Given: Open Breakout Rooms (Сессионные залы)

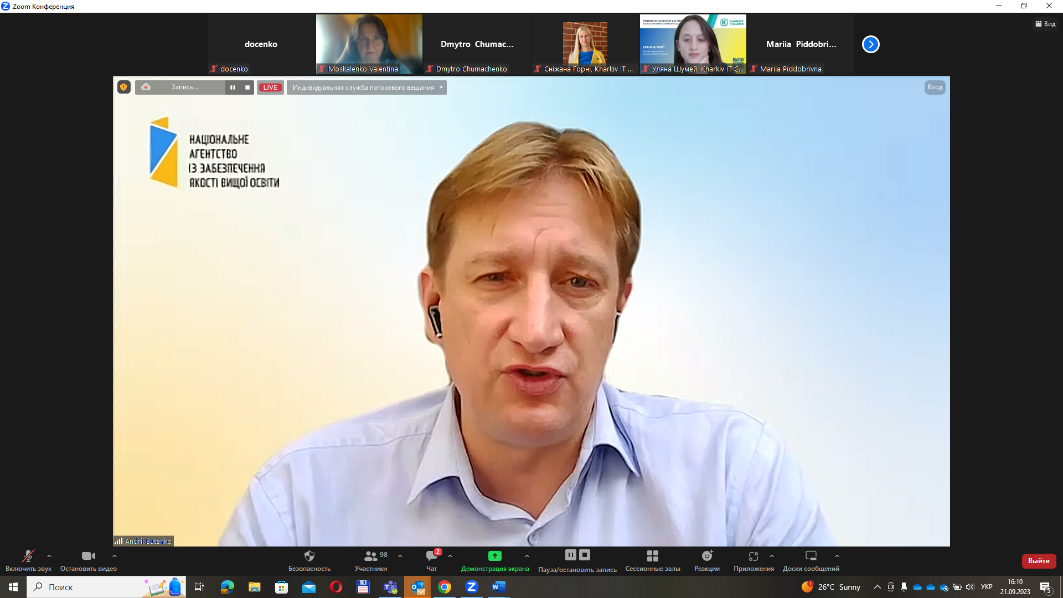Looking at the screenshot, I should 652,556.
